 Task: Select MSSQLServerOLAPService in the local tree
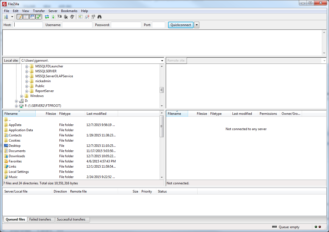coord(54,76)
